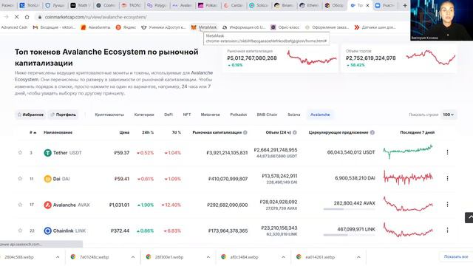Expand menu for 7e01248c.webp download

[133, 257]
